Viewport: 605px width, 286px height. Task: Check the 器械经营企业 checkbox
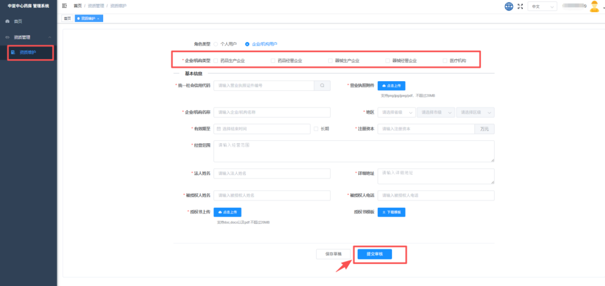tap(388, 61)
